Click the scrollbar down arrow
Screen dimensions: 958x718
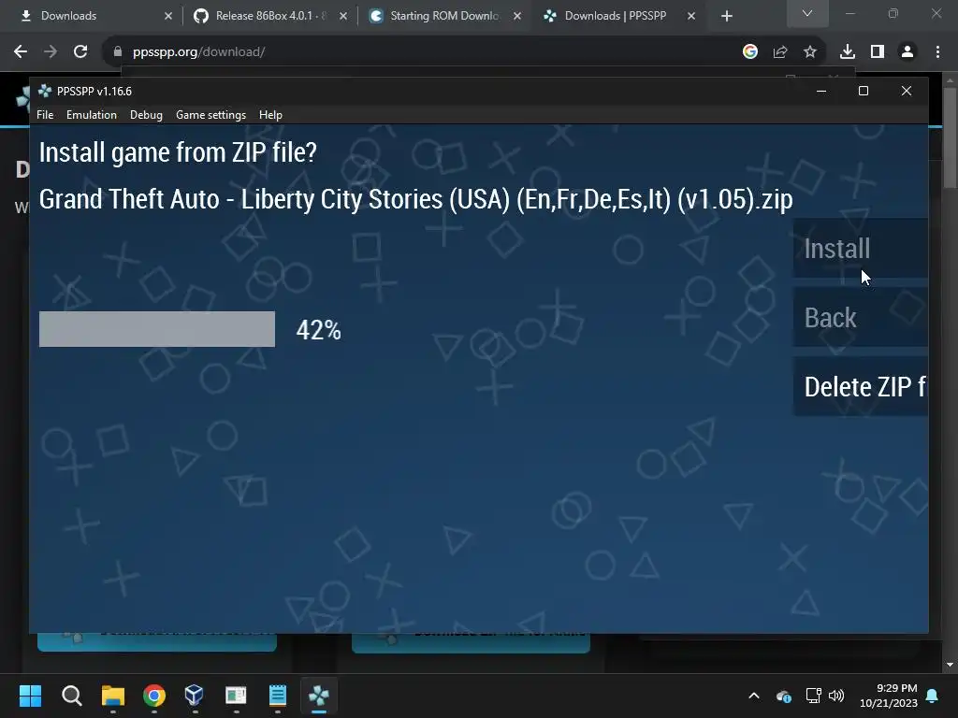950,665
